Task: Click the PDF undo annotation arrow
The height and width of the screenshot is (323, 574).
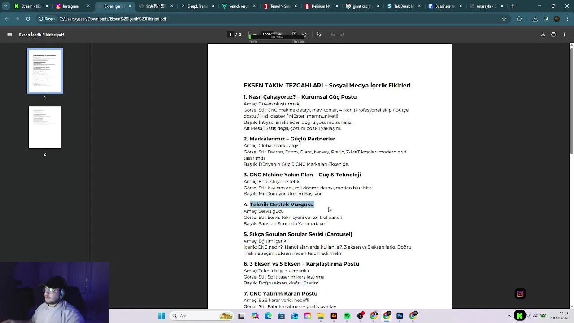Action: [x=332, y=35]
